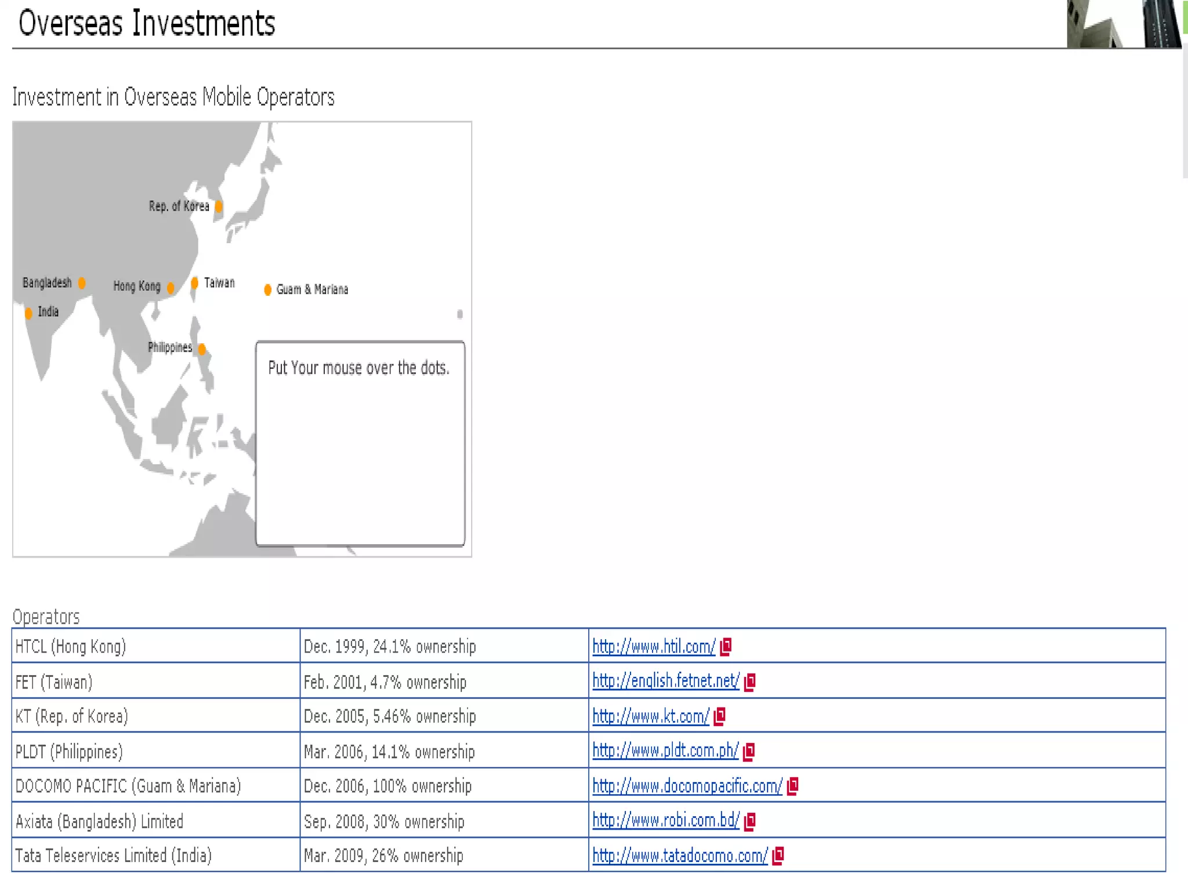The image size is (1188, 891).
Task: Click the Put Your mouse over the dots info box
Action: tap(360, 444)
